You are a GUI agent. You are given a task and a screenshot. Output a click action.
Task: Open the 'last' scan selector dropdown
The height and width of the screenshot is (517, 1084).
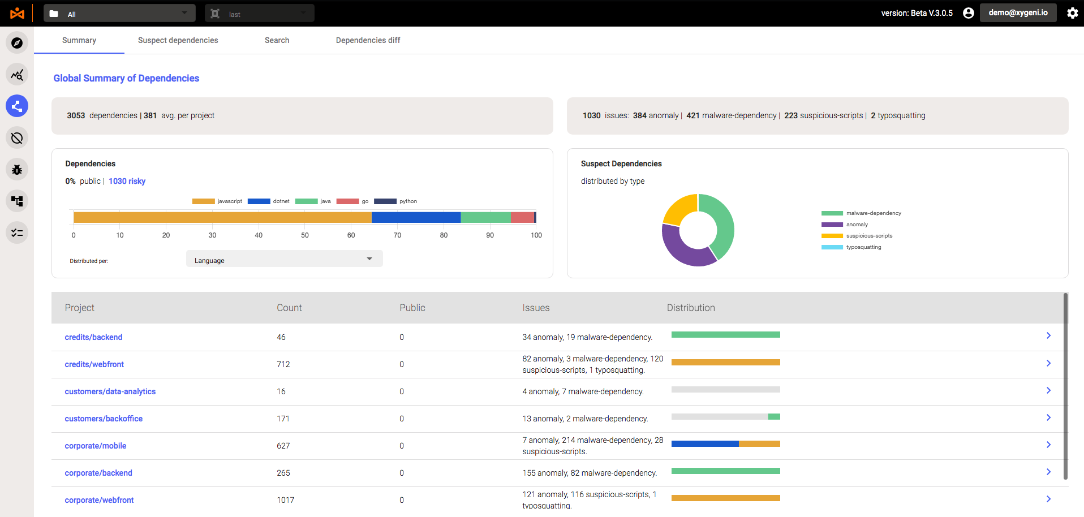click(259, 14)
